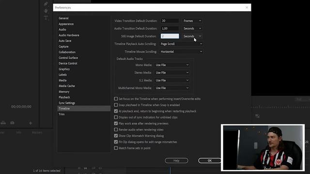Click Video Transition Default Duration field
This screenshot has width=310, height=174.
170,21
